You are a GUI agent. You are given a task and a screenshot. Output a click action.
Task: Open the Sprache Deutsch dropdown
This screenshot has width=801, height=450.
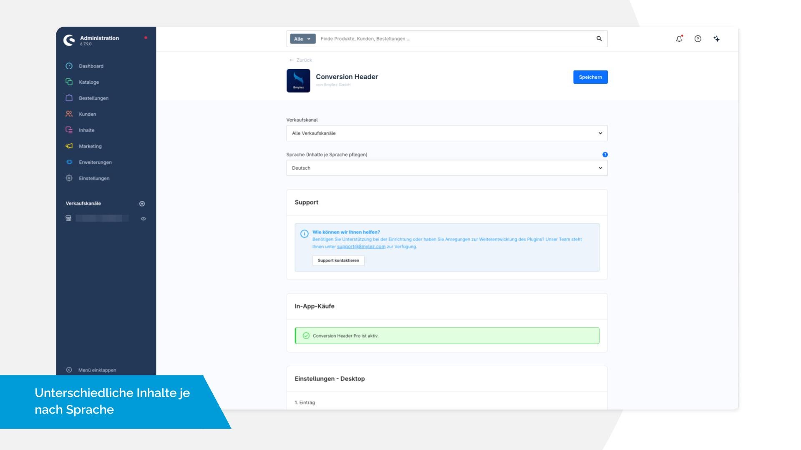point(447,168)
